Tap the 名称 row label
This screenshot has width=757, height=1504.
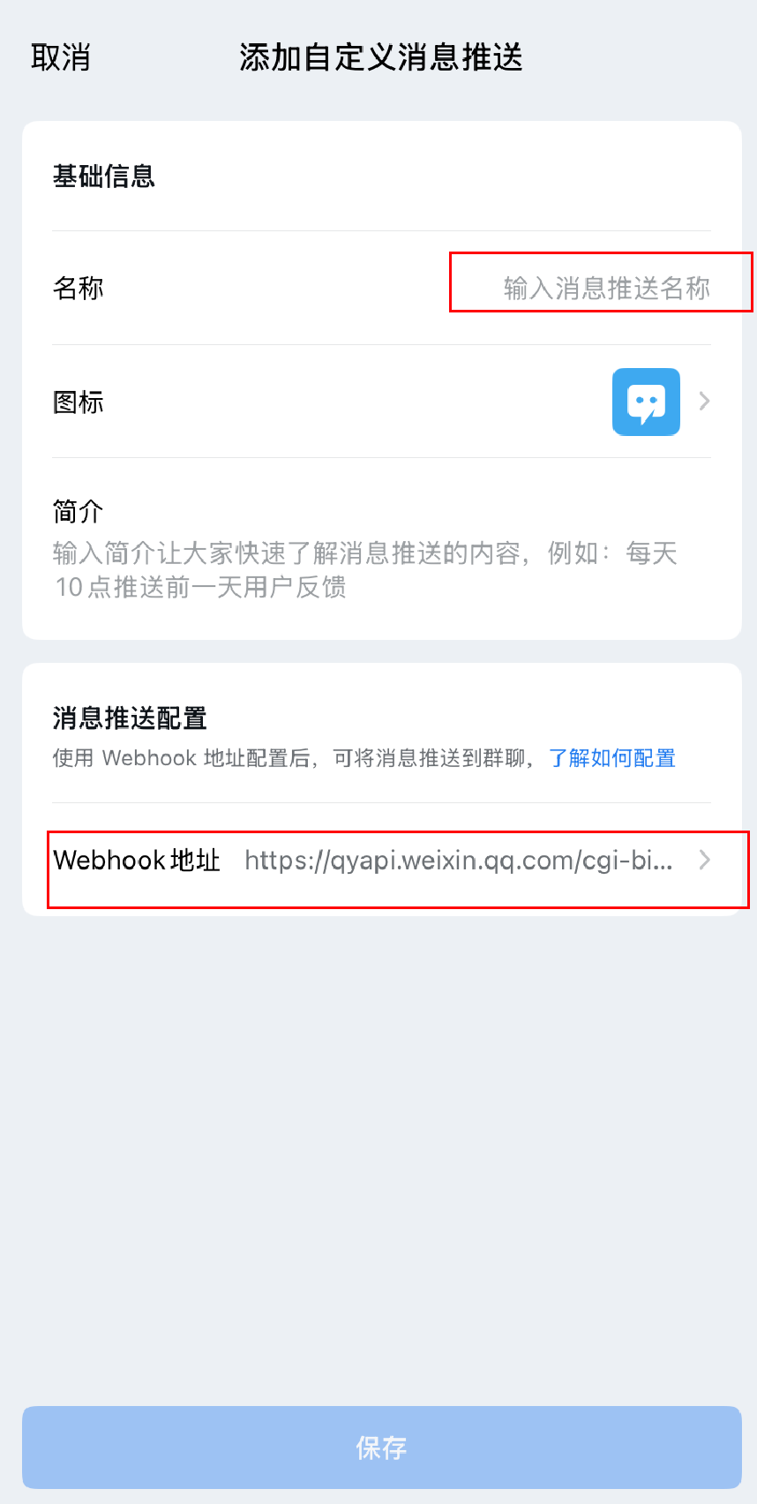coord(79,289)
